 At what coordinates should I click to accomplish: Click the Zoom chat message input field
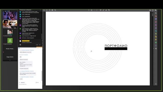tap(30, 84)
